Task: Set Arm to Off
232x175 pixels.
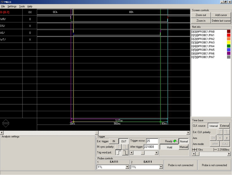Action: (213, 138)
